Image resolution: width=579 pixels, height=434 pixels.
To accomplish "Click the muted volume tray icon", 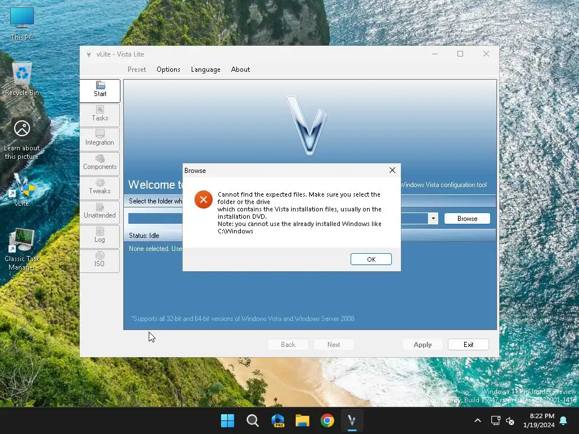I will pos(510,420).
